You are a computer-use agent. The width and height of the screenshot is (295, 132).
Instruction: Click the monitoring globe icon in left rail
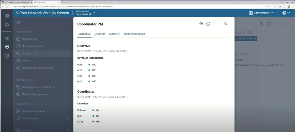coord(7,47)
